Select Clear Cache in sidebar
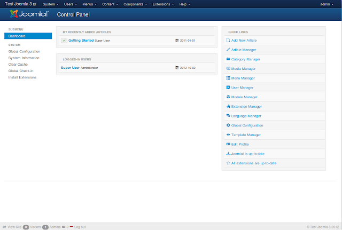Screen dimensions: 342x230 (18, 65)
